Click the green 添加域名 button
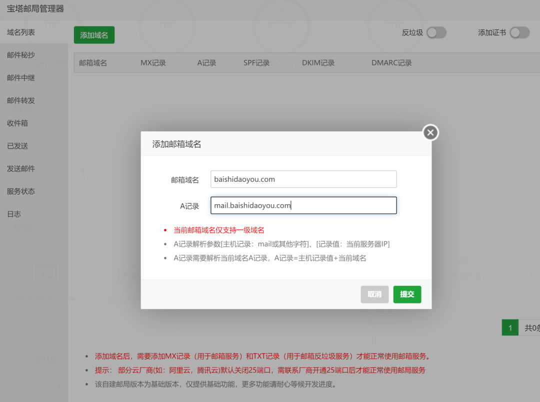The width and height of the screenshot is (540, 402). click(94, 35)
